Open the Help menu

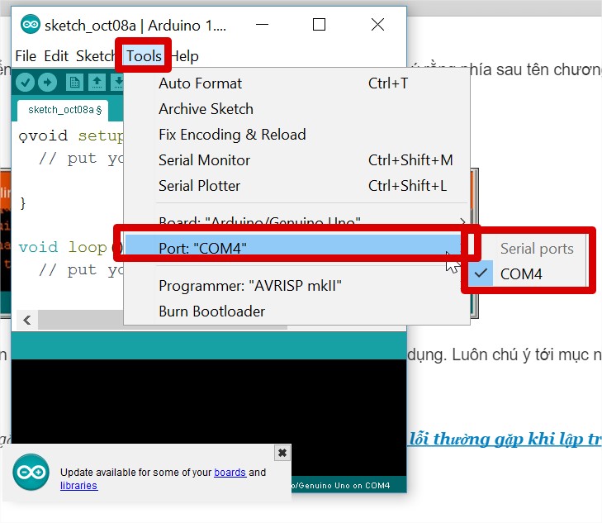(185, 56)
